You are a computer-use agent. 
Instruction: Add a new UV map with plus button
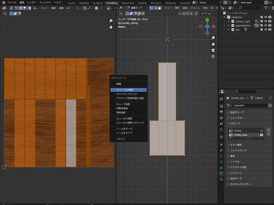point(269,129)
